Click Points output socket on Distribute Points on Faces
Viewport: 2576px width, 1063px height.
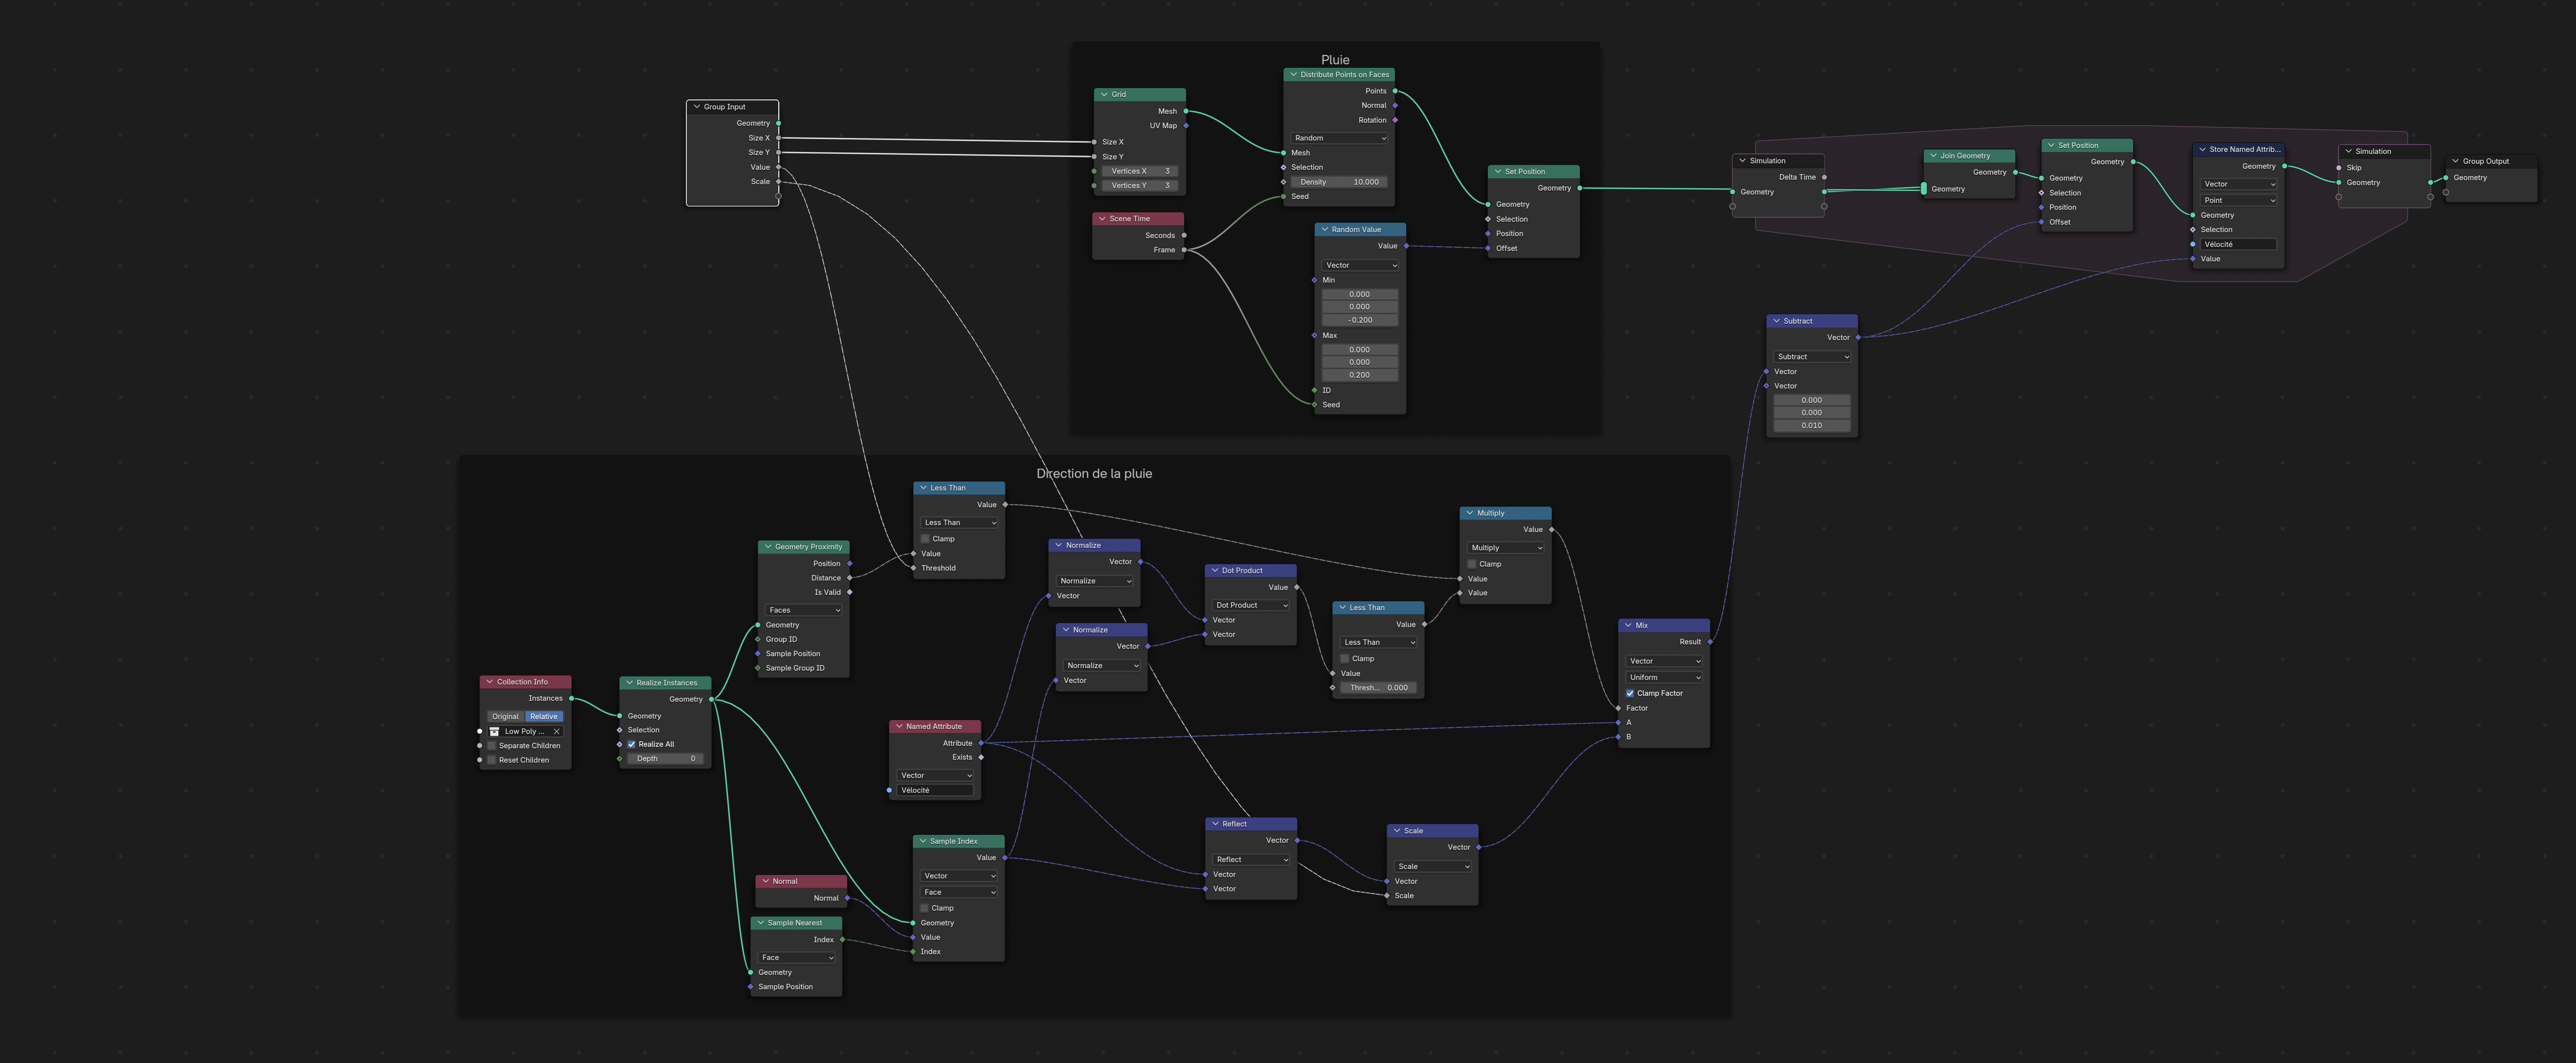pyautogui.click(x=1395, y=91)
